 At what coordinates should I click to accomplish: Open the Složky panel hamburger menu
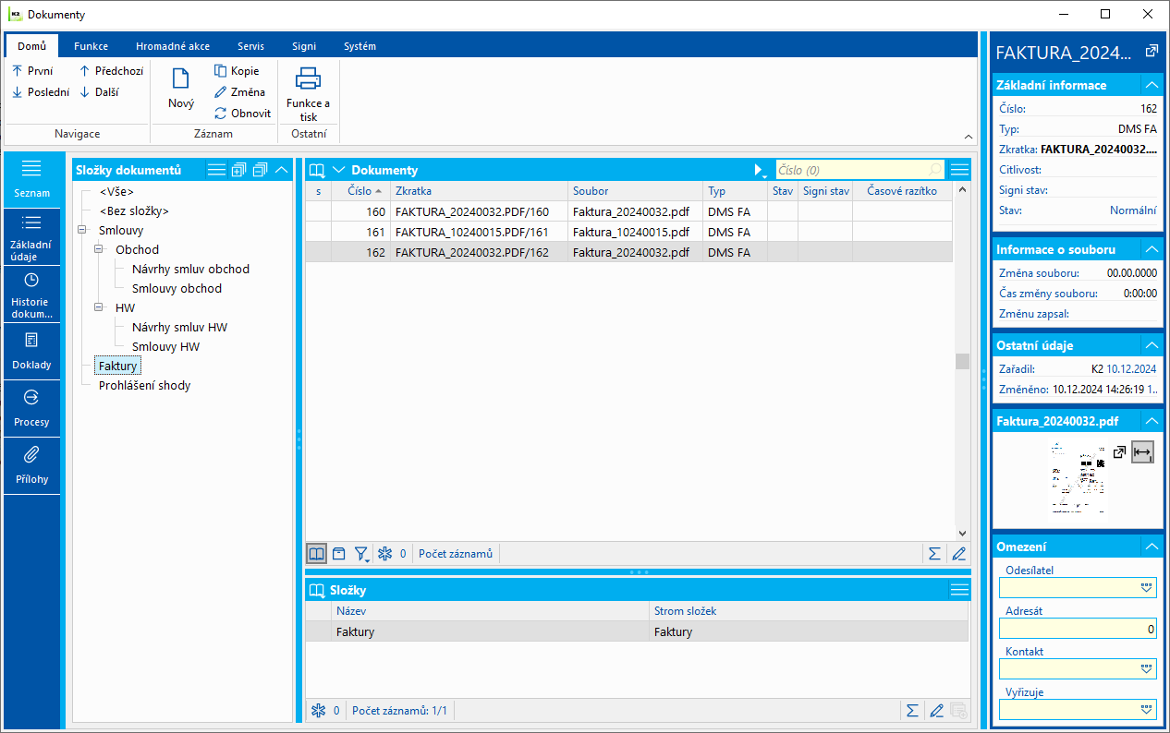coord(960,590)
